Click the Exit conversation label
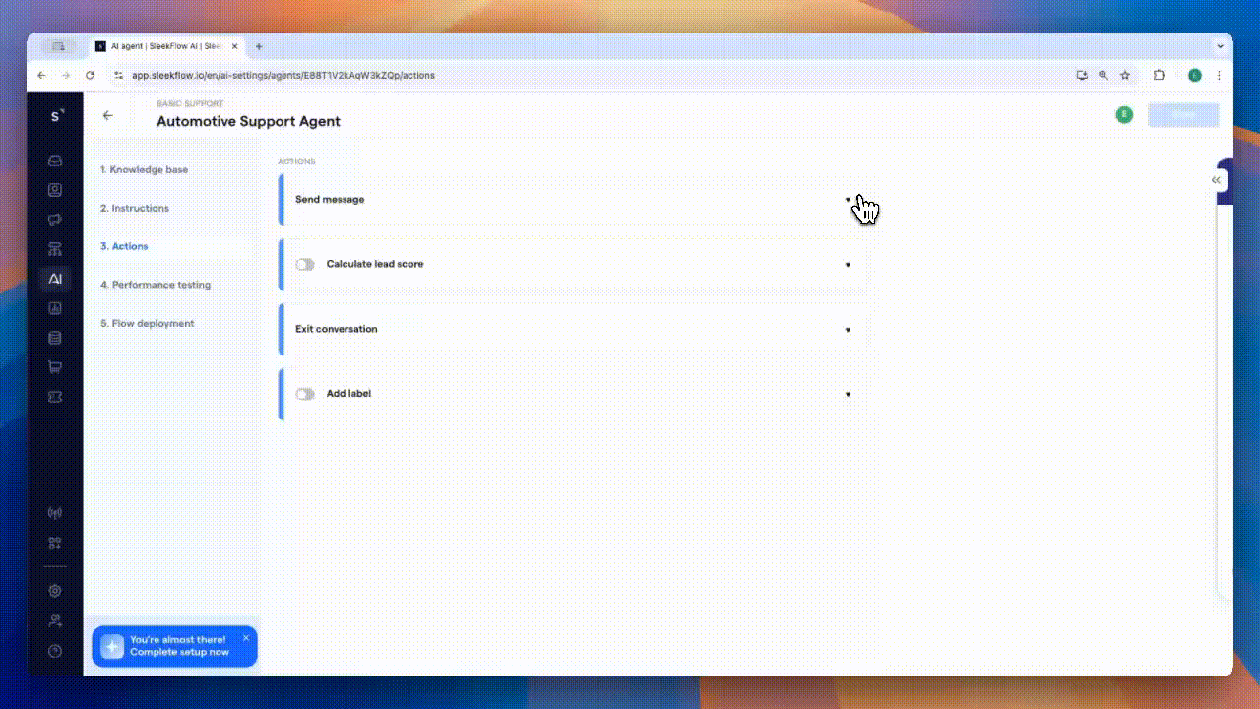1260x709 pixels. pos(337,329)
